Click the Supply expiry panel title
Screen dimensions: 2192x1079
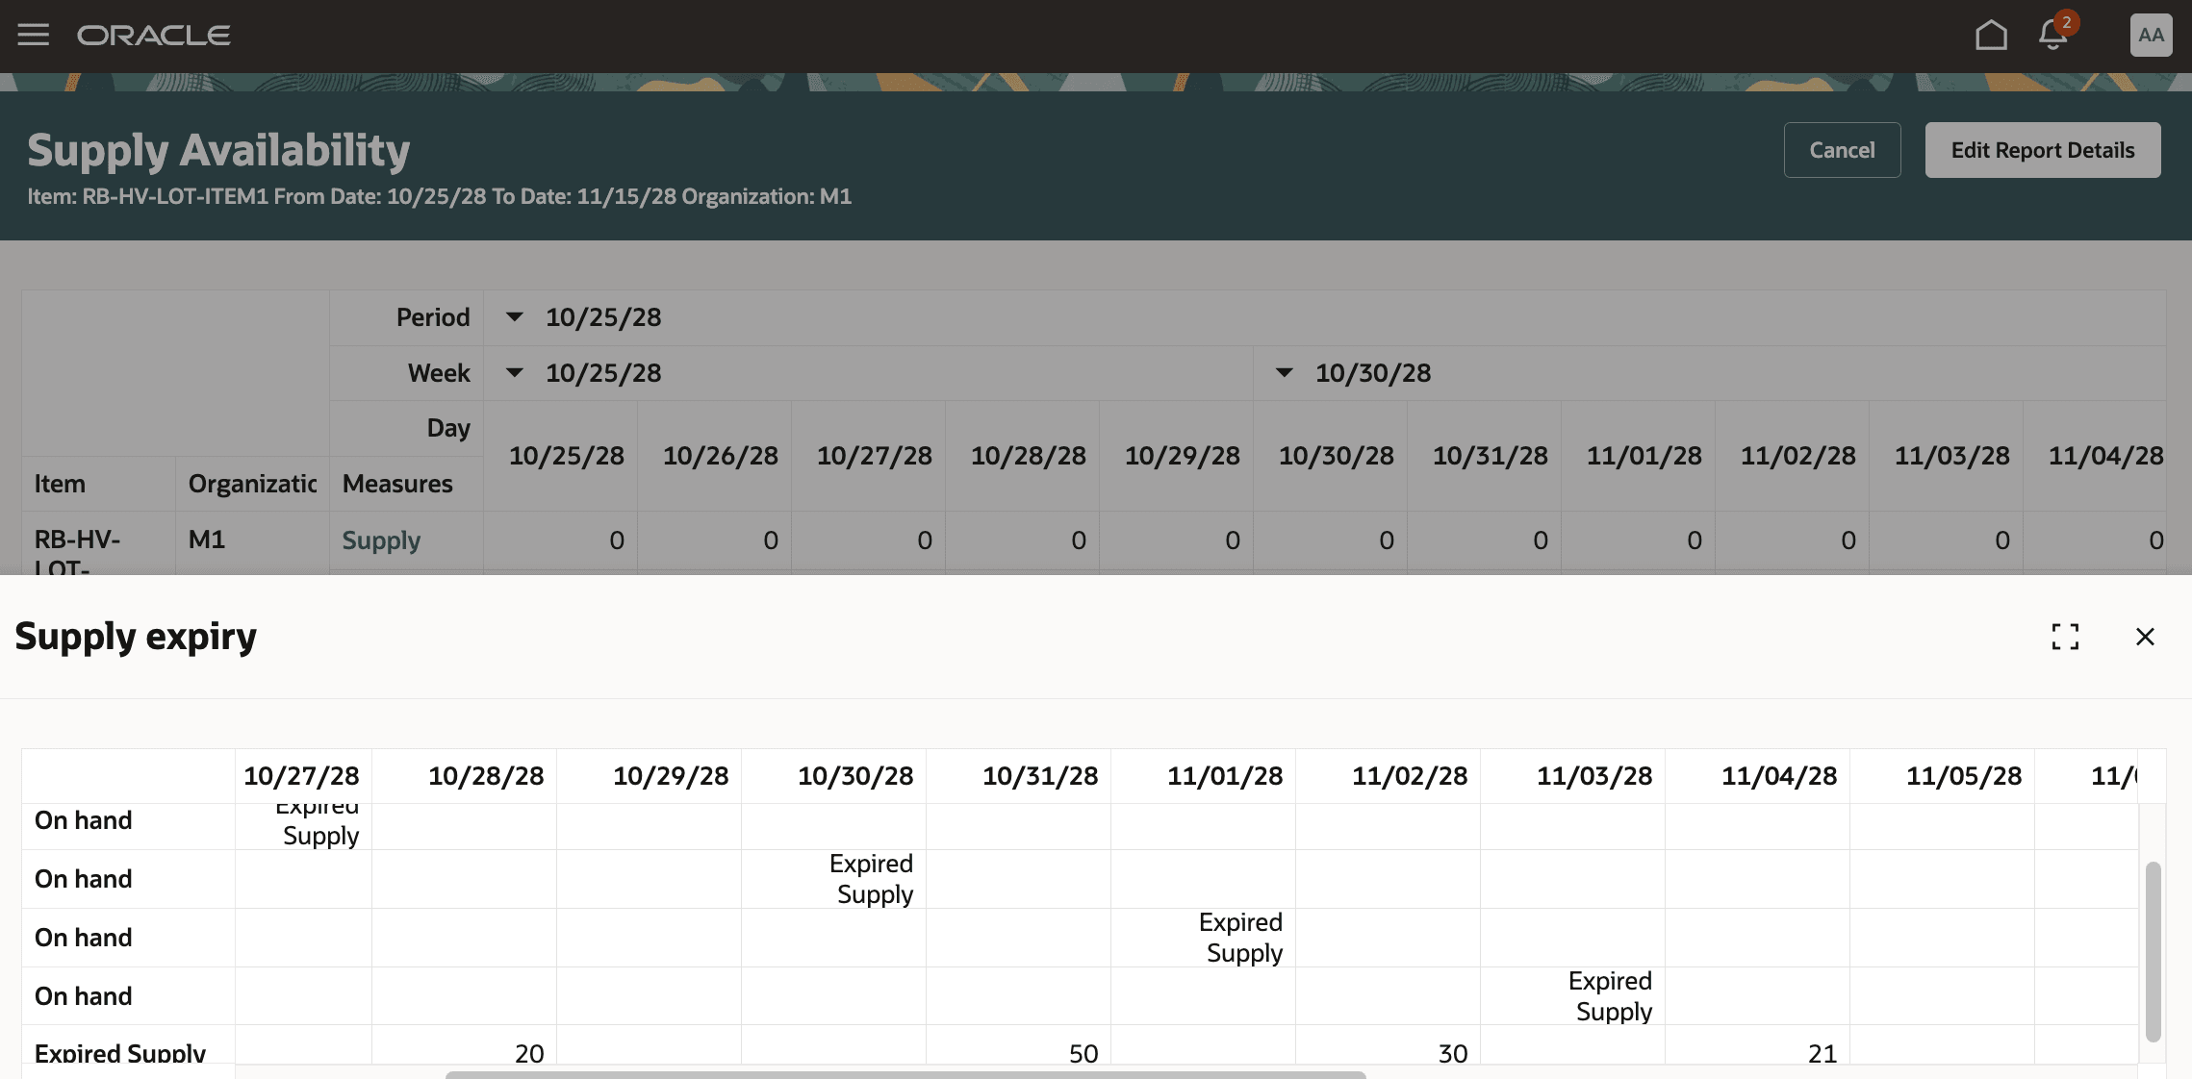click(136, 637)
